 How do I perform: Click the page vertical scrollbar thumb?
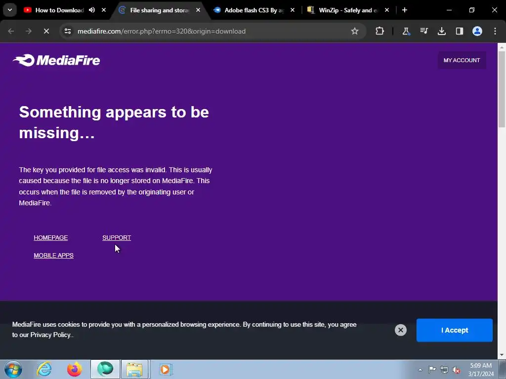click(x=502, y=89)
